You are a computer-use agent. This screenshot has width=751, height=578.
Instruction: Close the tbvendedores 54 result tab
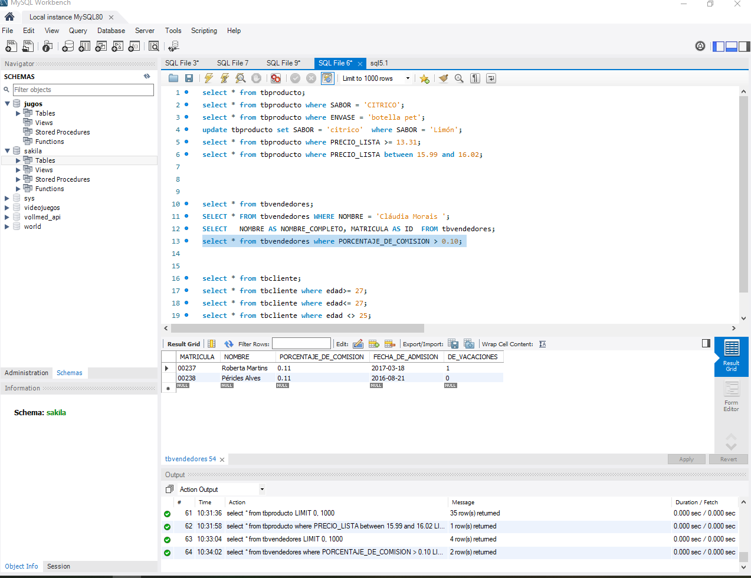(x=222, y=459)
